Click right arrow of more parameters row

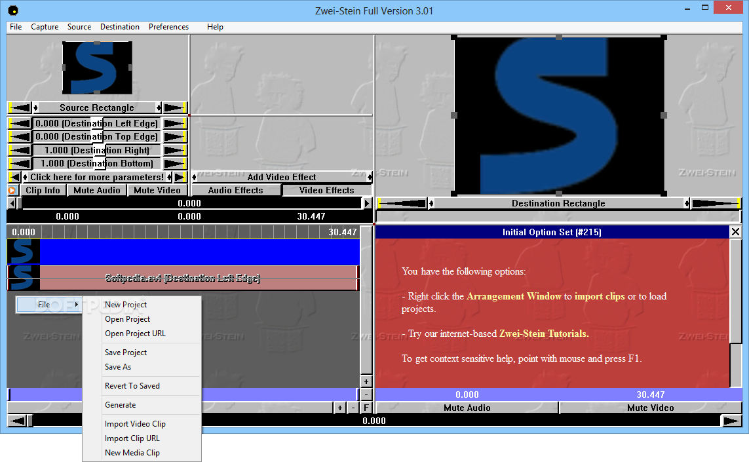point(180,177)
